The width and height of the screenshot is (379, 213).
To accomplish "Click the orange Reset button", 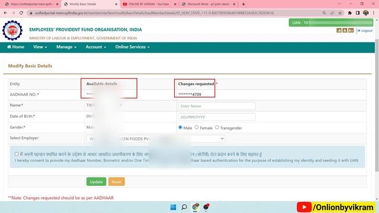I will (x=117, y=182).
